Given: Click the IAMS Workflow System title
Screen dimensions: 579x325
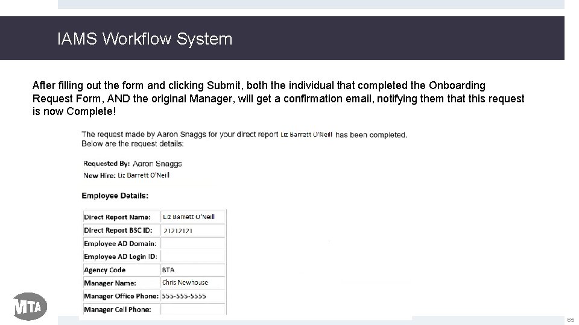Looking at the screenshot, I should 145,39.
